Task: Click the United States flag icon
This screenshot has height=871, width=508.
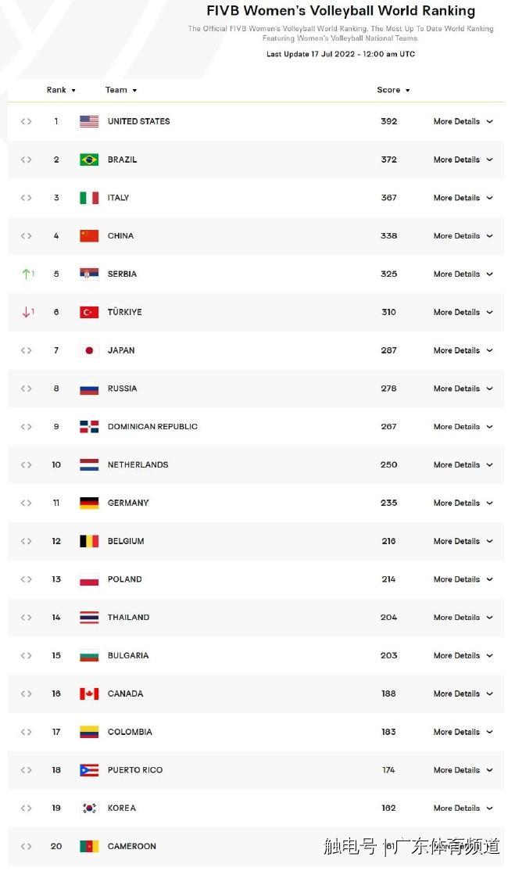Action: point(89,121)
